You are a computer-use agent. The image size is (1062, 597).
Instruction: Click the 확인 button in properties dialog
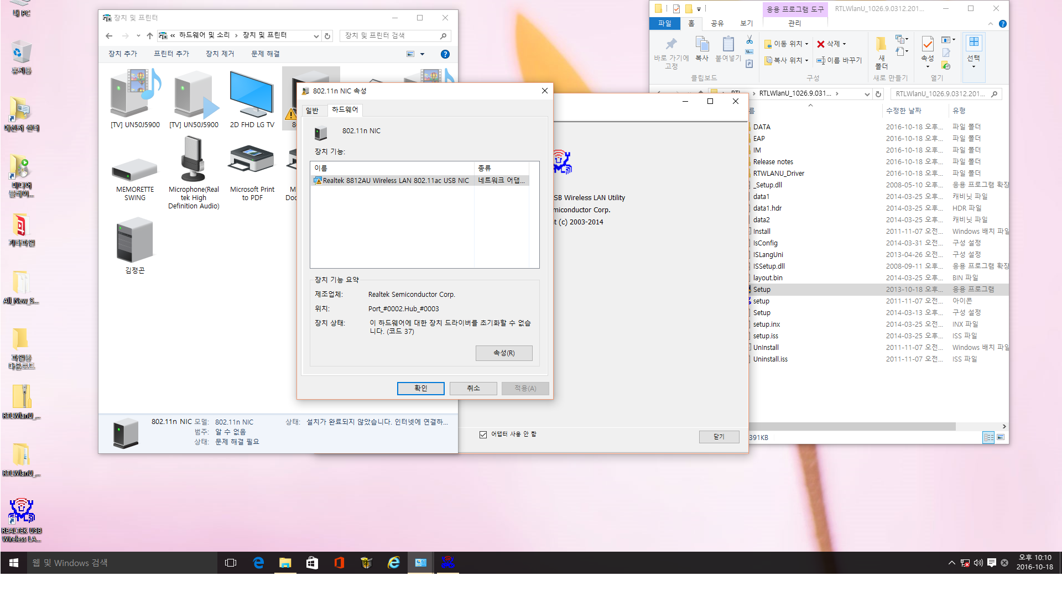[x=421, y=389]
